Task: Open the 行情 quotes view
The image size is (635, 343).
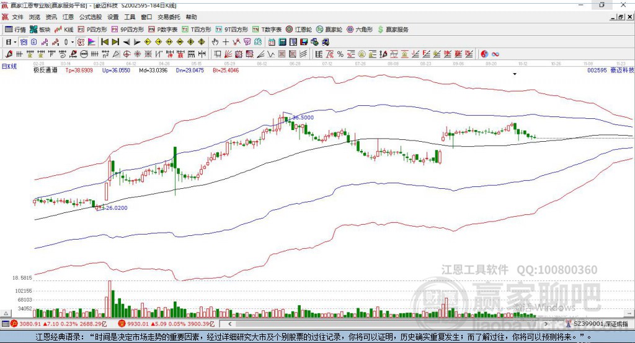Action: pyautogui.click(x=16, y=30)
